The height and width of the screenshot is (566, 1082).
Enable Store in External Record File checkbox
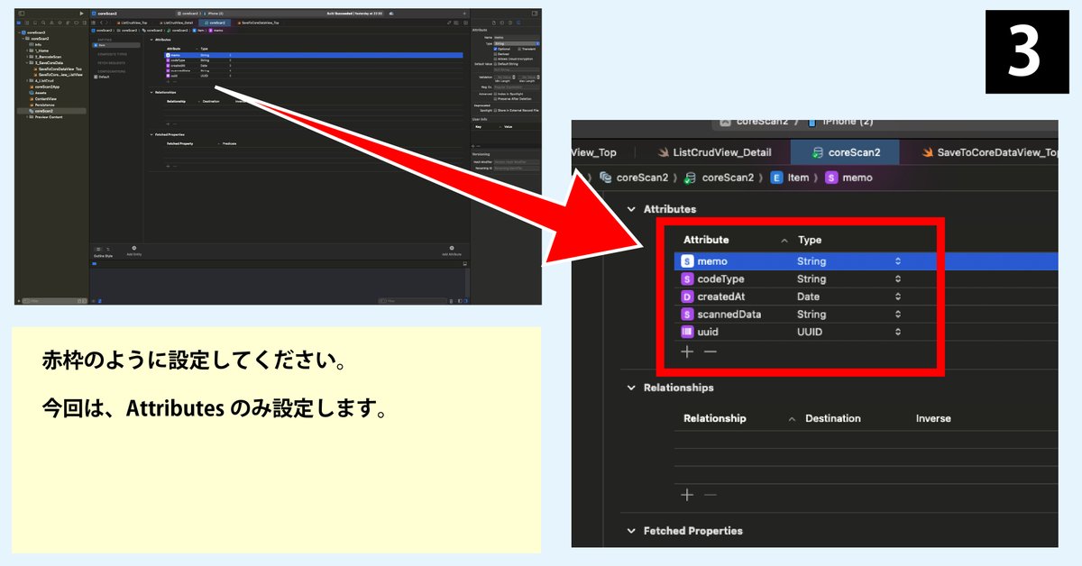tap(495, 111)
